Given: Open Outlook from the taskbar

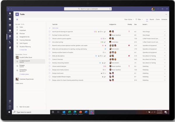Looking at the screenshot, I should tap(64, 112).
